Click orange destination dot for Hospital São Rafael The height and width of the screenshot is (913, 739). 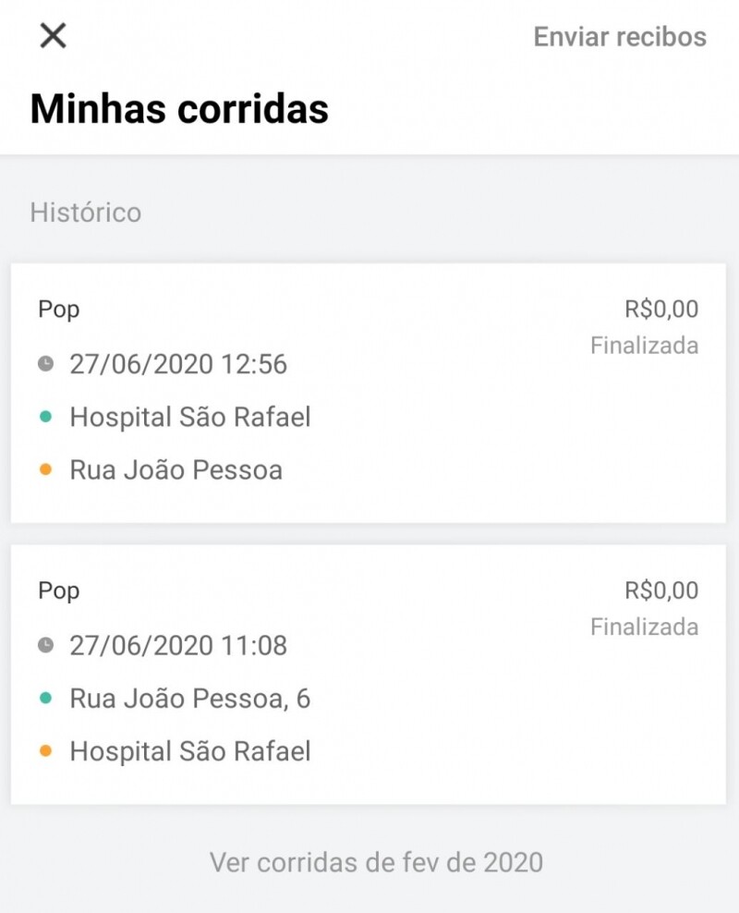click(x=45, y=751)
